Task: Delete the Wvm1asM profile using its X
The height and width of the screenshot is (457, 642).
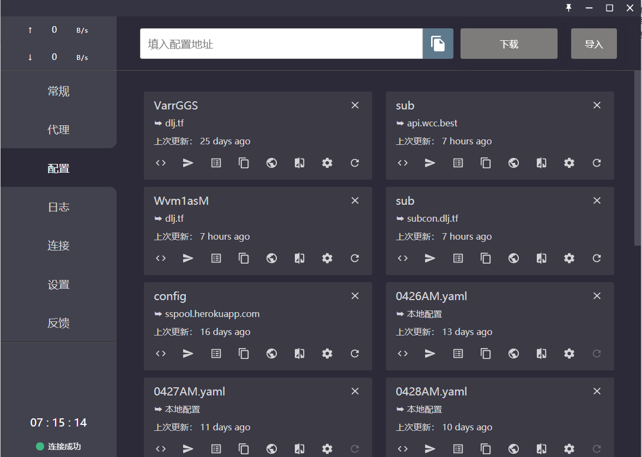Action: pyautogui.click(x=355, y=200)
